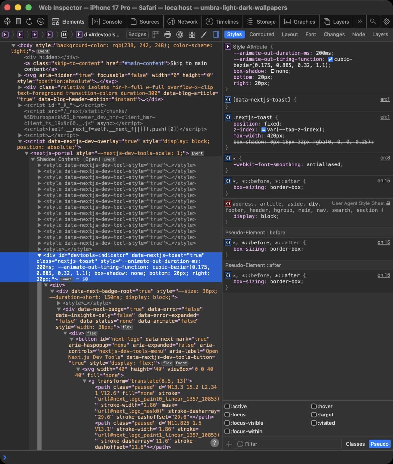Collapse the div#devtools-indicator node
The width and height of the screenshot is (393, 464).
(x=39, y=255)
